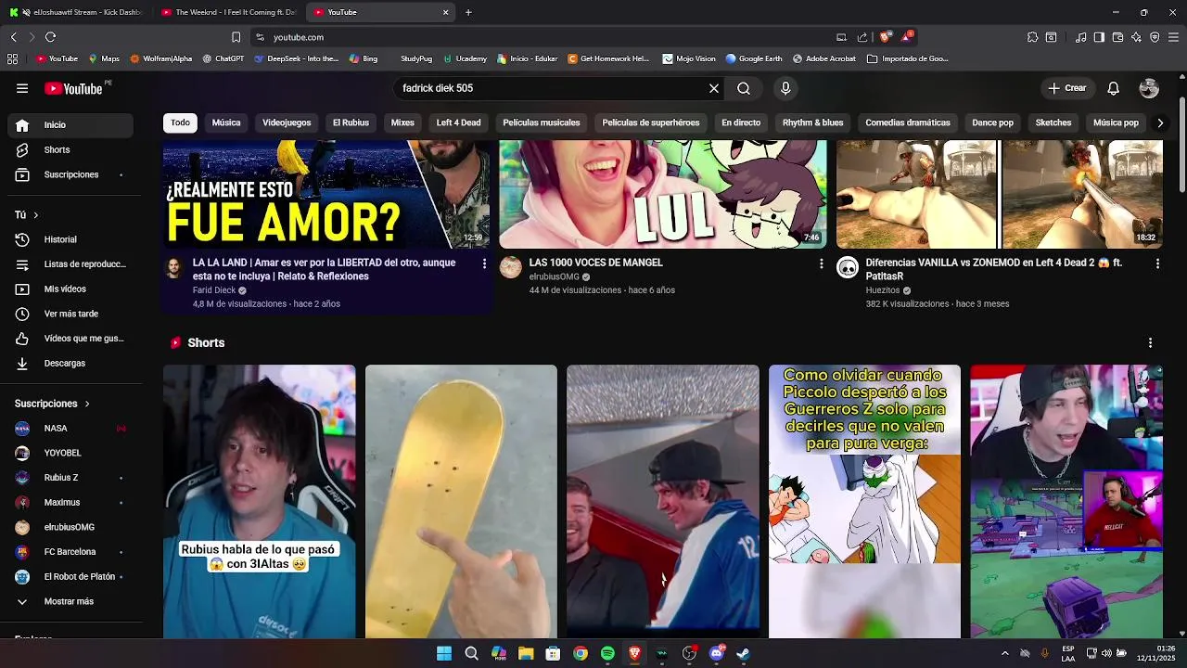Open a new browser tab
The width and height of the screenshot is (1187, 668).
[x=468, y=12]
